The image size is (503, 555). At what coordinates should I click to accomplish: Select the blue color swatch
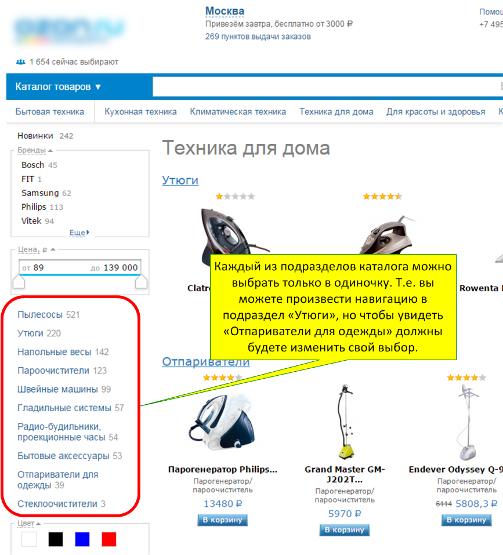pyautogui.click(x=82, y=539)
